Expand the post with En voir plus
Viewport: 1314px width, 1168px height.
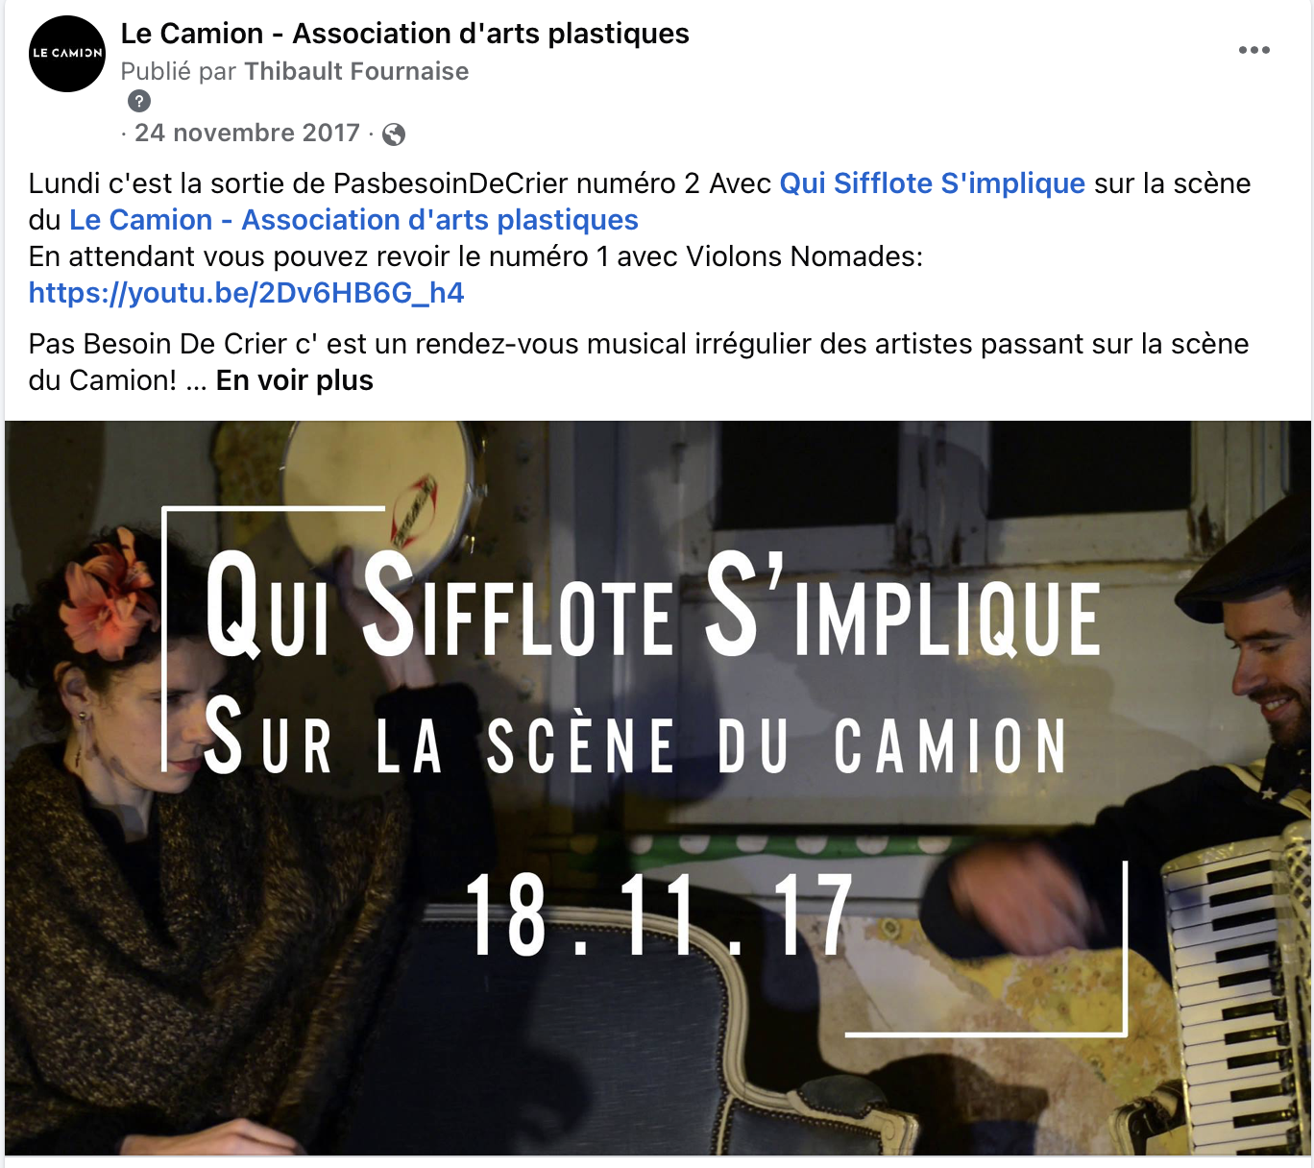click(294, 380)
